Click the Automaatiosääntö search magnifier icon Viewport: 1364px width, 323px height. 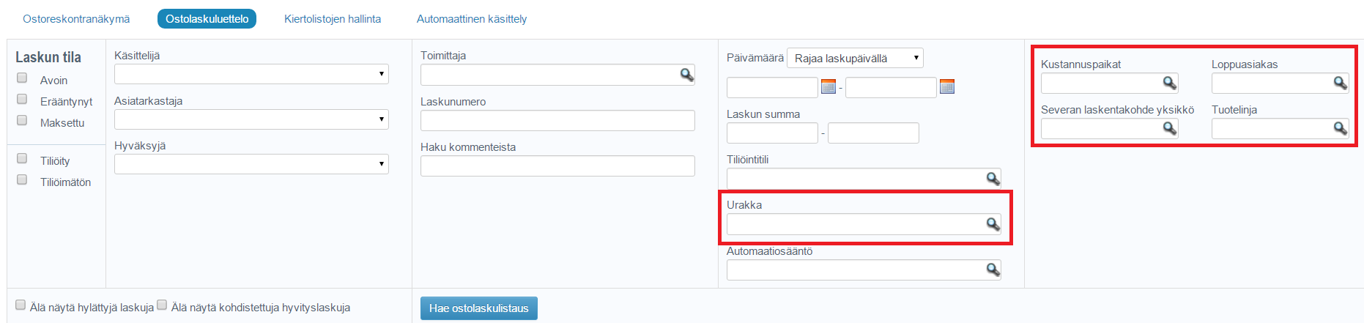coord(993,270)
